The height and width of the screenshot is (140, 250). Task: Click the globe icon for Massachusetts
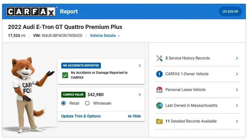click(159, 105)
